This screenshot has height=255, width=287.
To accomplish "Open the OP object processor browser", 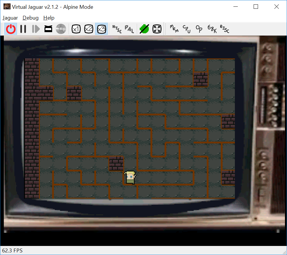I will pos(199,29).
